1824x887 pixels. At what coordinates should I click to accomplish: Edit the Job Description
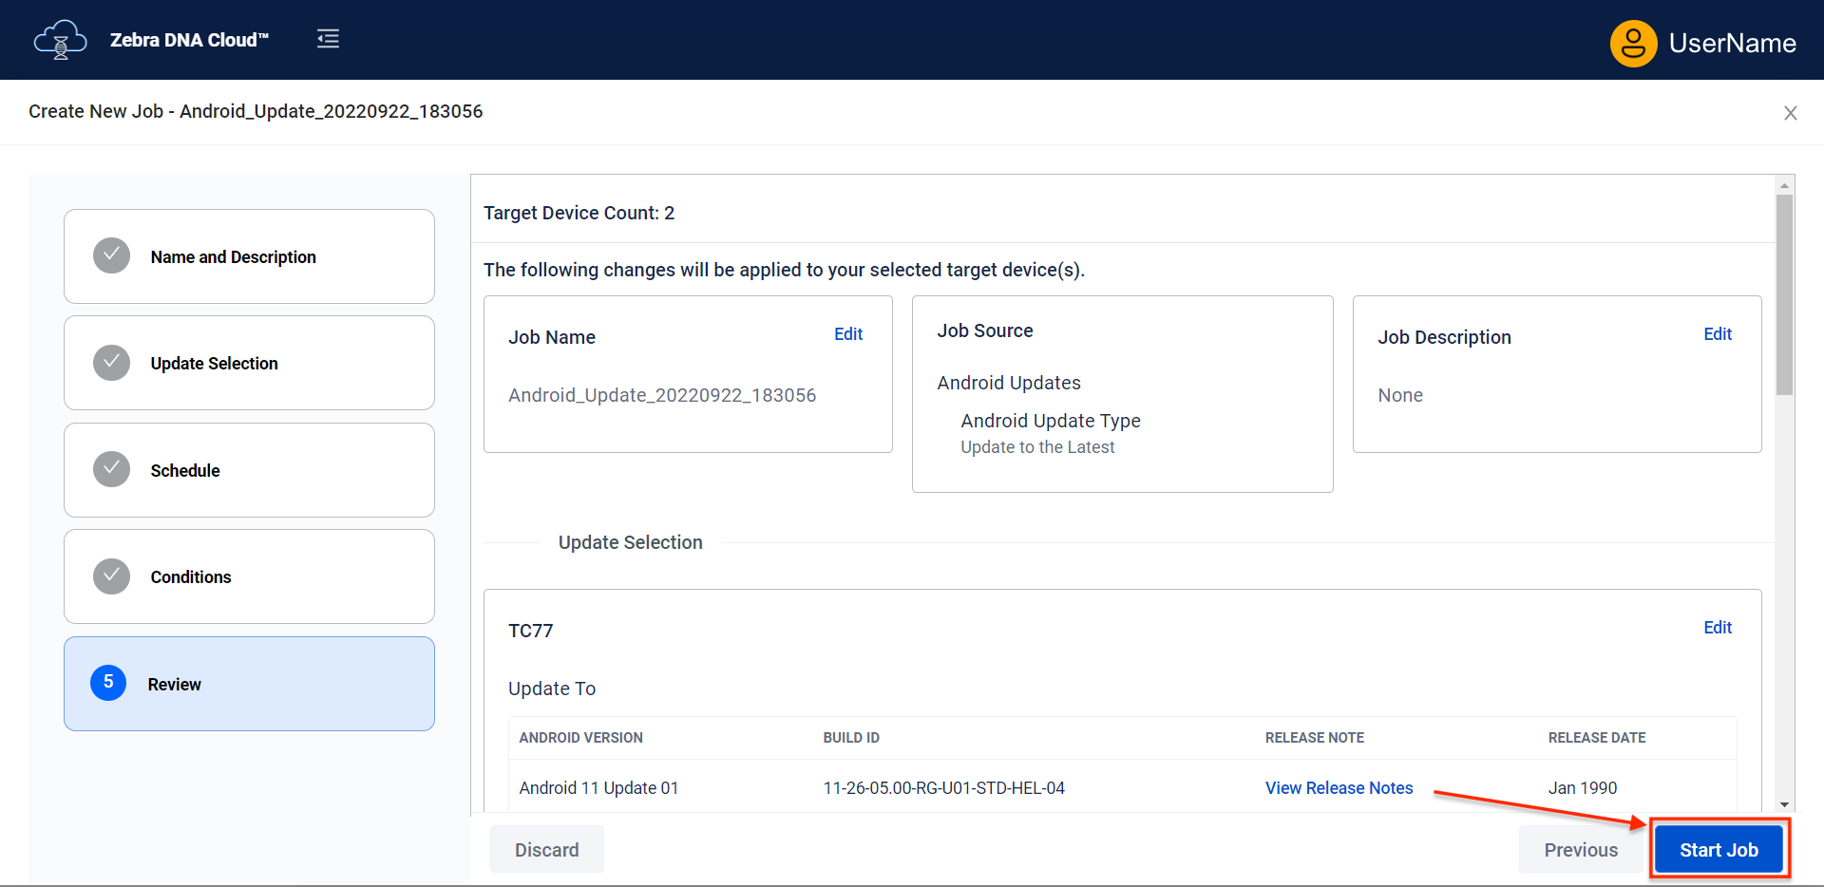click(1718, 334)
